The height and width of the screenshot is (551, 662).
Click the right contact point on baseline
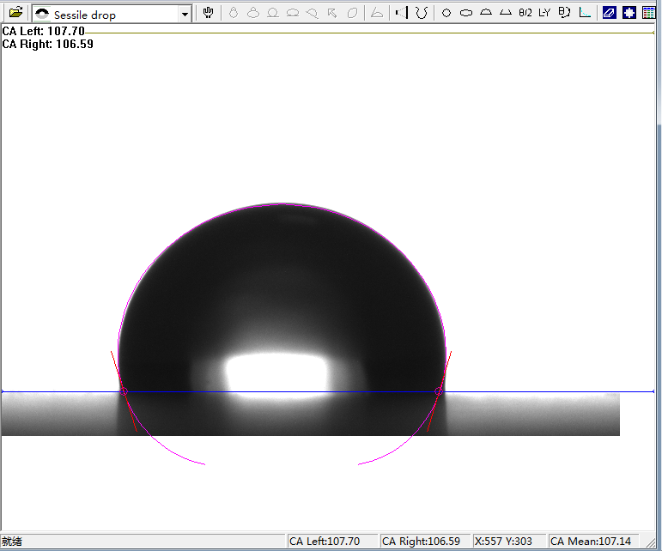click(440, 391)
